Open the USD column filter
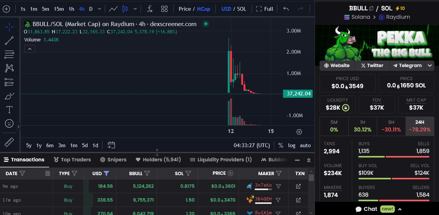439x215 pixels. (x=106, y=173)
